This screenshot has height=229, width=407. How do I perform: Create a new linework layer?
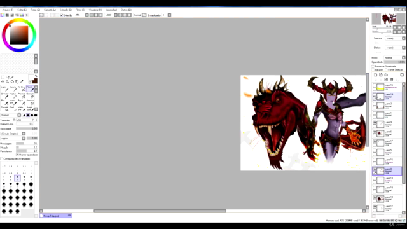point(381,75)
